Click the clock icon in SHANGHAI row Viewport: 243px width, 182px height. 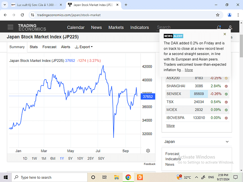(x=226, y=86)
